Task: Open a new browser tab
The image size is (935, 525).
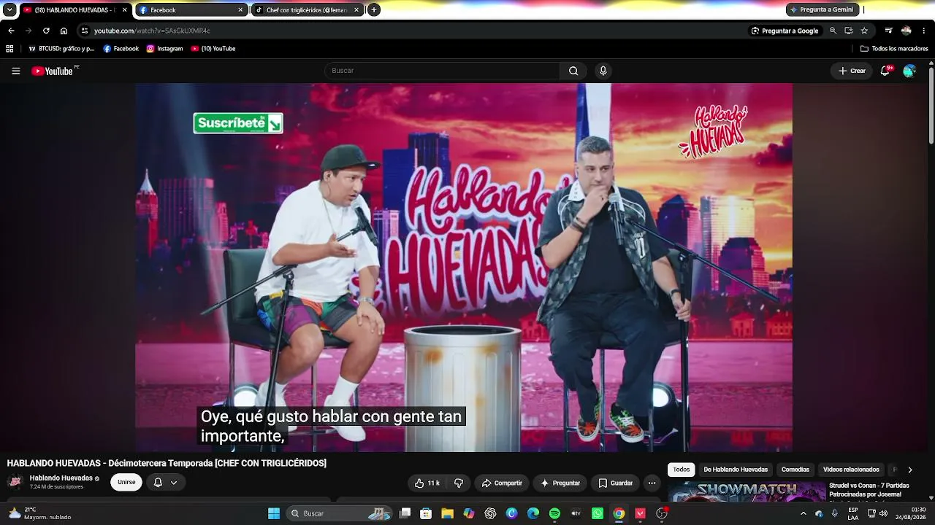Action: 374,10
